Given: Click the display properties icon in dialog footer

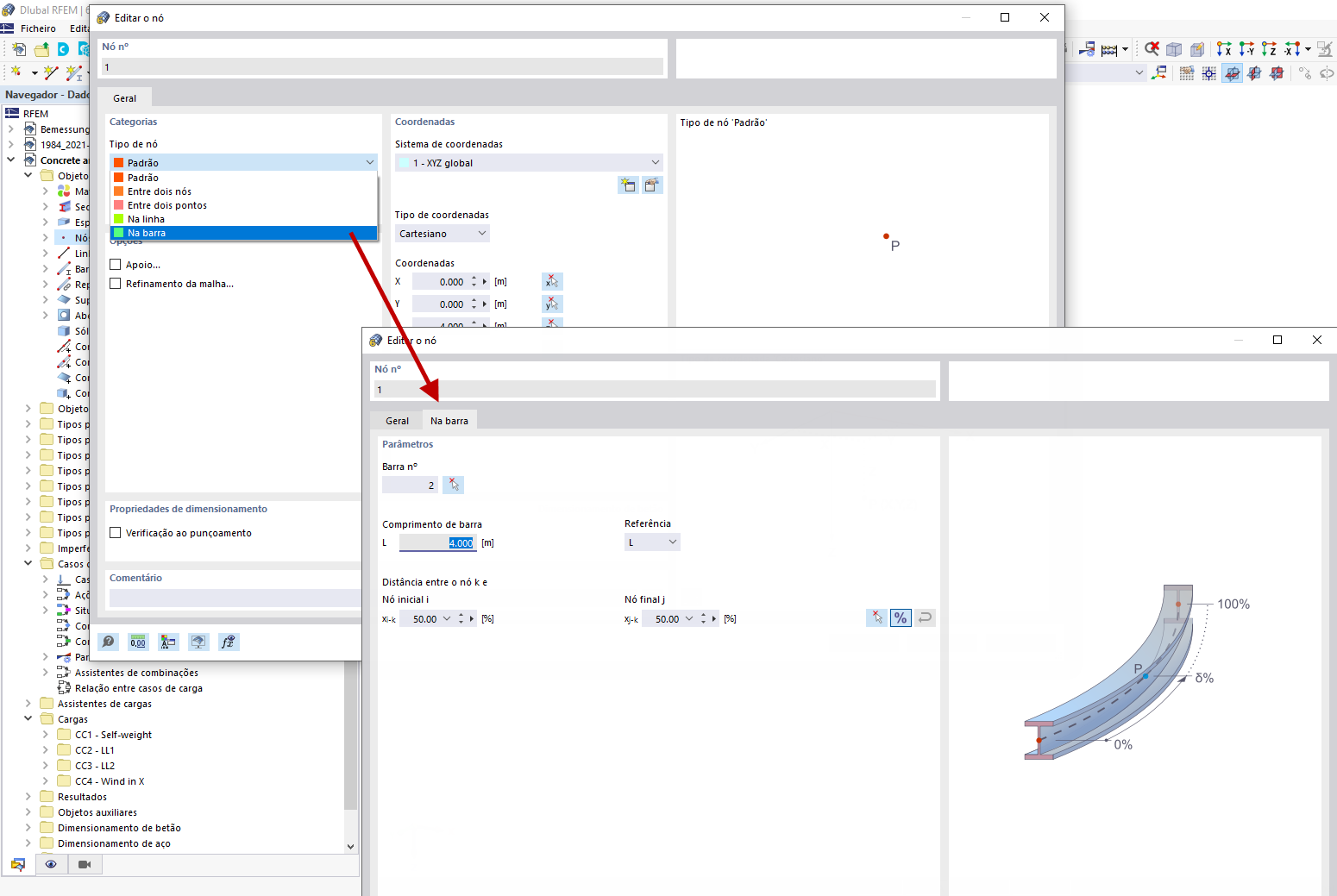Looking at the screenshot, I should (x=168, y=642).
